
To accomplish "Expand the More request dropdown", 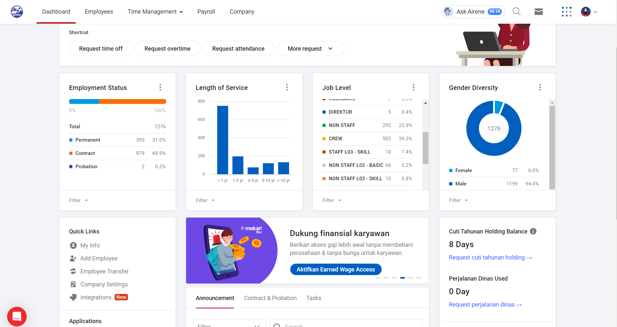I will point(311,49).
